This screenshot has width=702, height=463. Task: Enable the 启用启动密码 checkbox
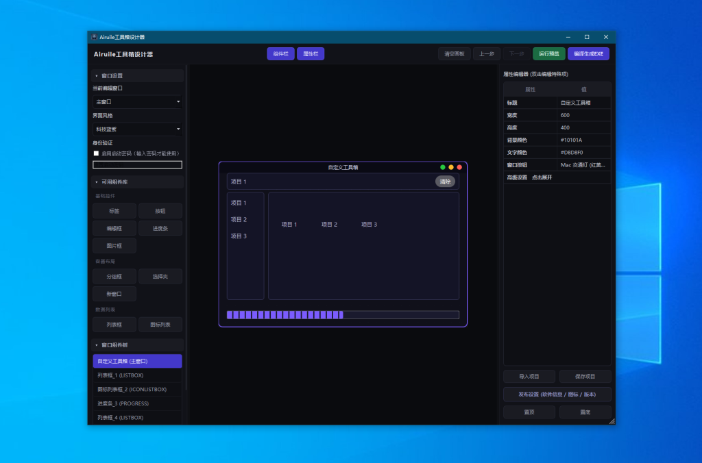tap(96, 153)
